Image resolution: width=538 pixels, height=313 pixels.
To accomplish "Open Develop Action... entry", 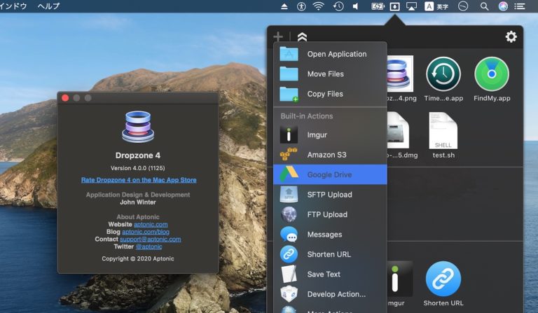I will [336, 294].
